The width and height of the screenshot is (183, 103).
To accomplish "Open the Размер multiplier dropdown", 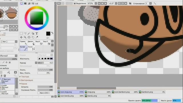I will (36, 63).
